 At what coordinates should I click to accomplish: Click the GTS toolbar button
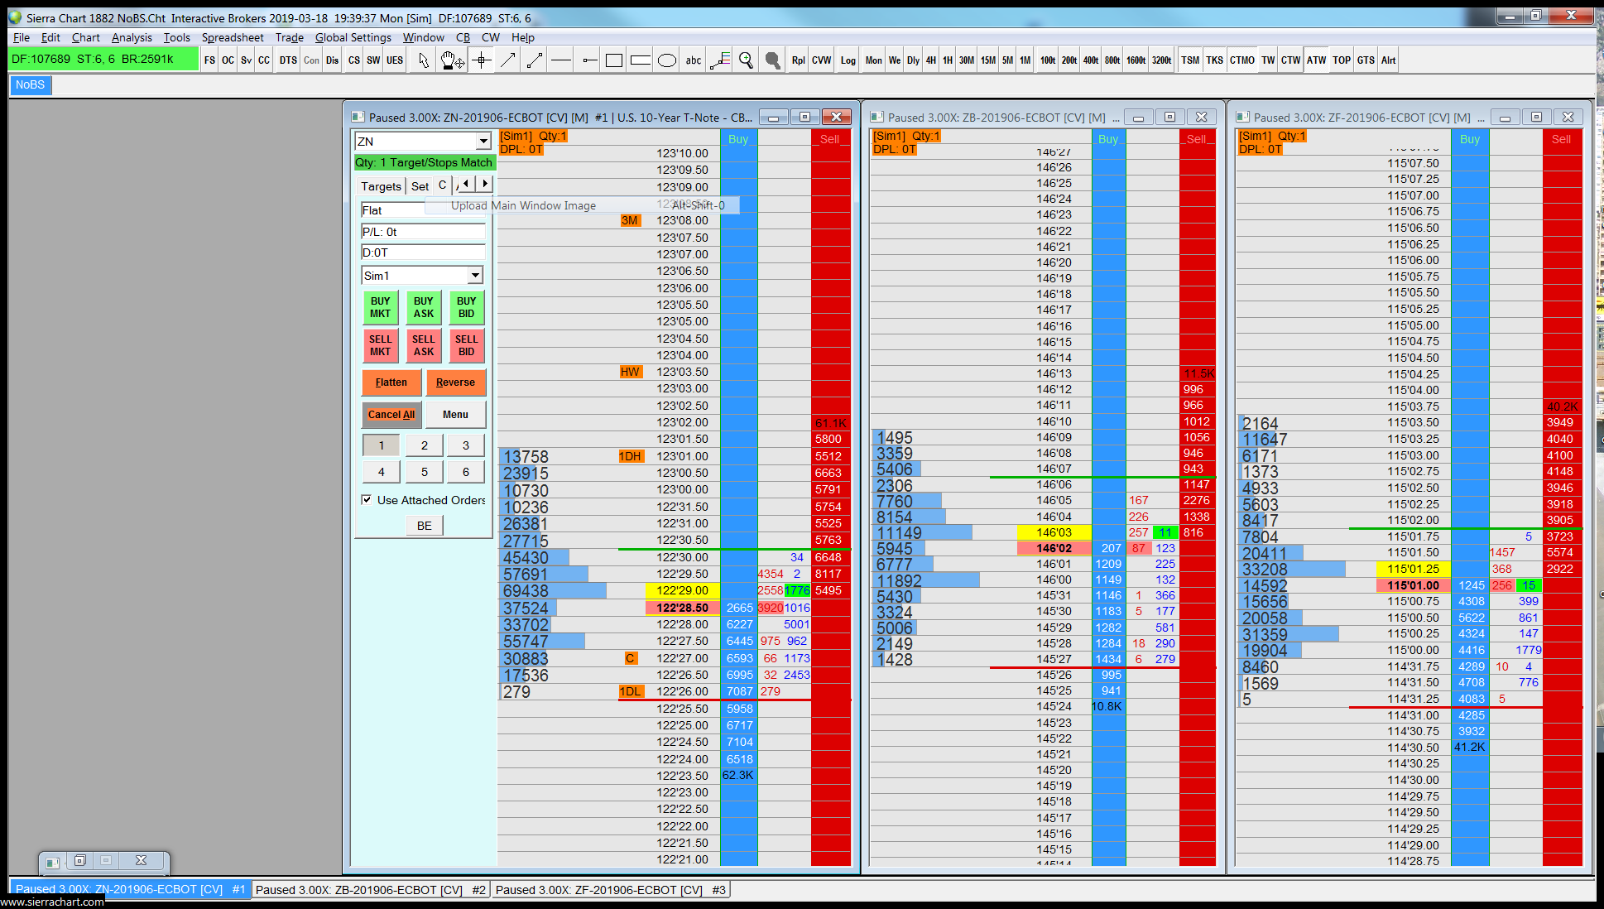1366,60
